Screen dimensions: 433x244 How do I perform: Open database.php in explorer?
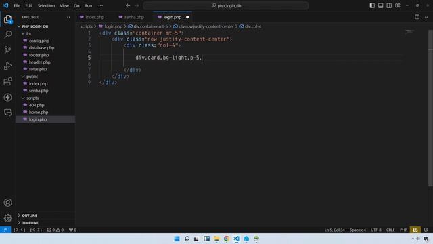41,48
